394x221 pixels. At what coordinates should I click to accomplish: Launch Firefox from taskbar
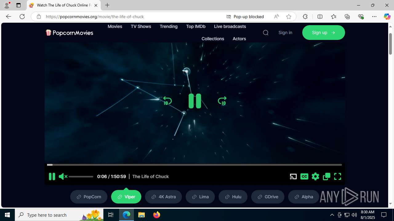[x=157, y=215]
